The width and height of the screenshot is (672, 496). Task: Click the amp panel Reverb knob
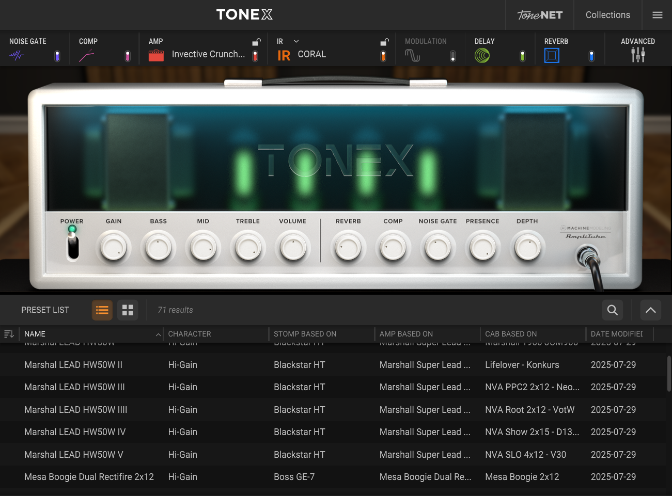(x=348, y=248)
